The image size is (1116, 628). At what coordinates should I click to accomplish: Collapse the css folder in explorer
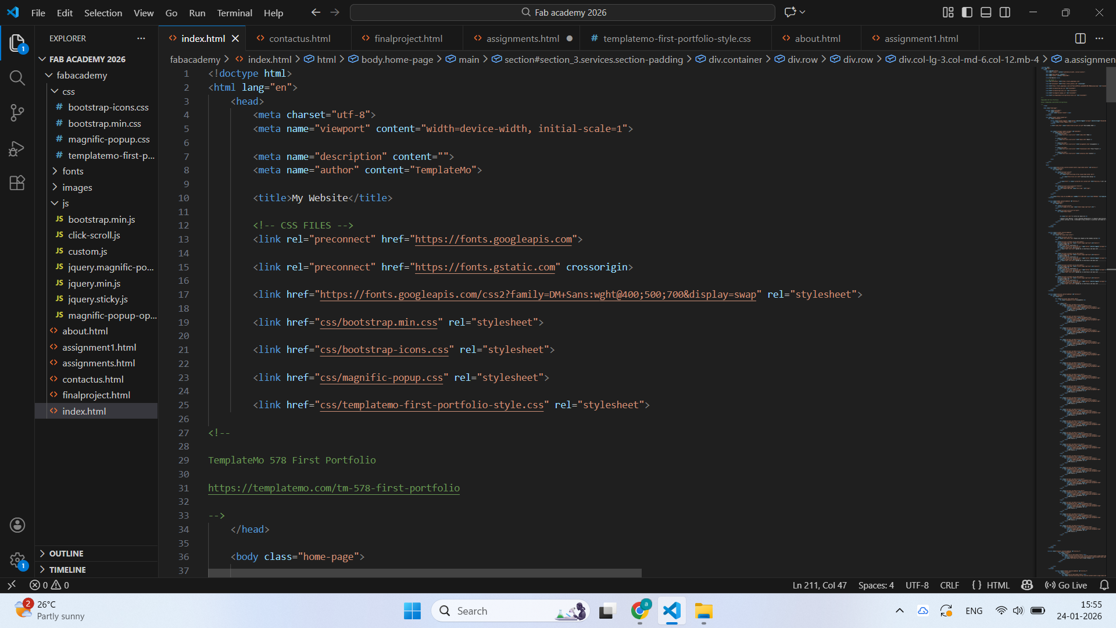(68, 91)
